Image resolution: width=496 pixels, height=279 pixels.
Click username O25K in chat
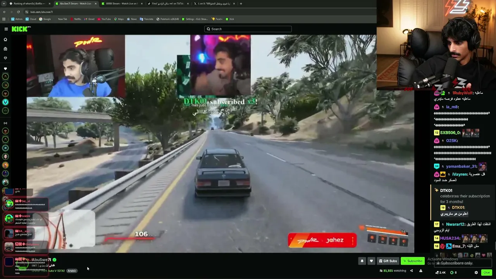point(451,141)
